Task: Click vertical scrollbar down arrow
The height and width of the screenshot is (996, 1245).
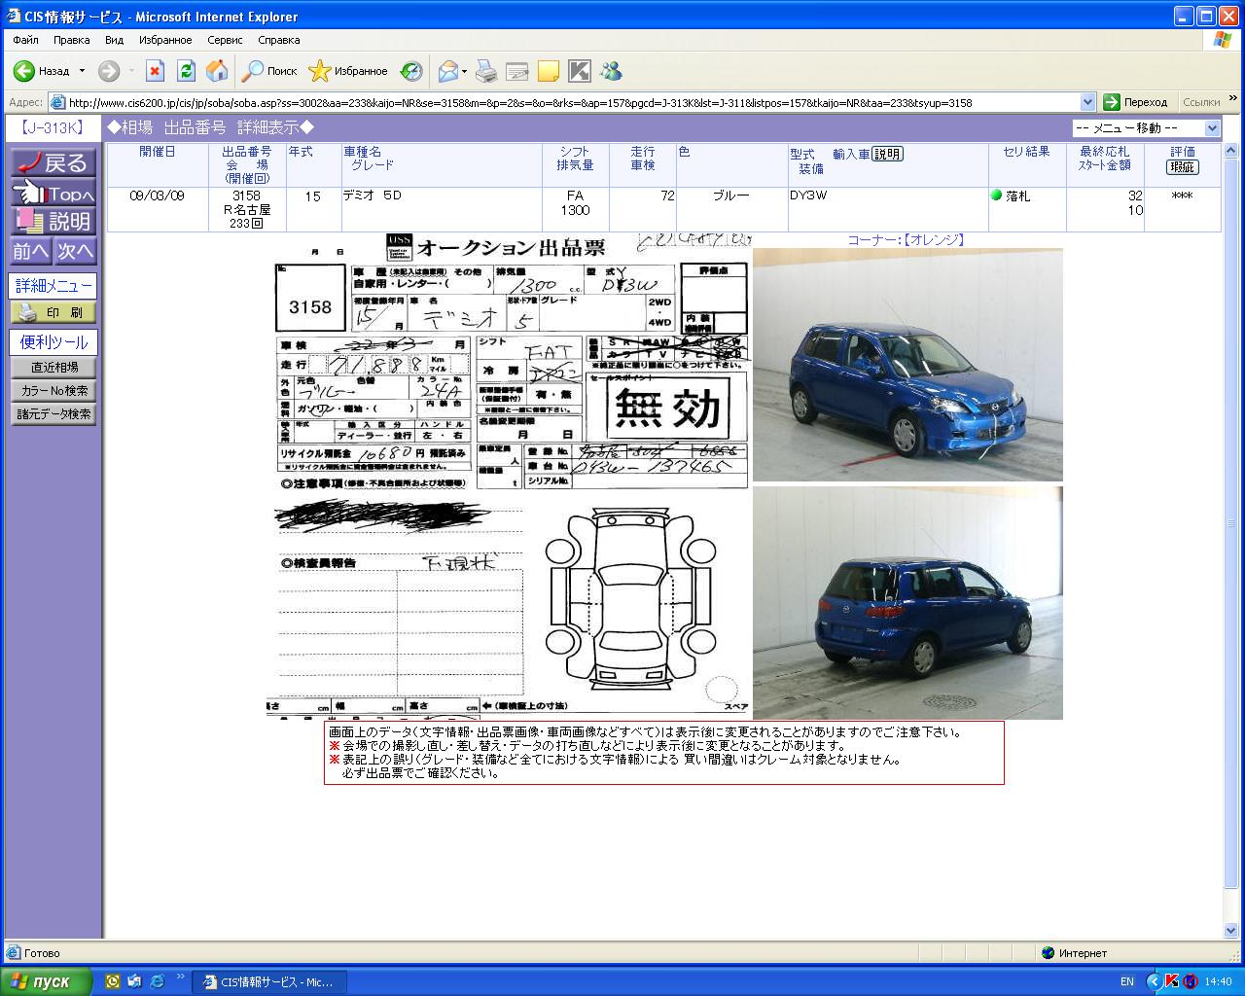Action: [x=1230, y=931]
